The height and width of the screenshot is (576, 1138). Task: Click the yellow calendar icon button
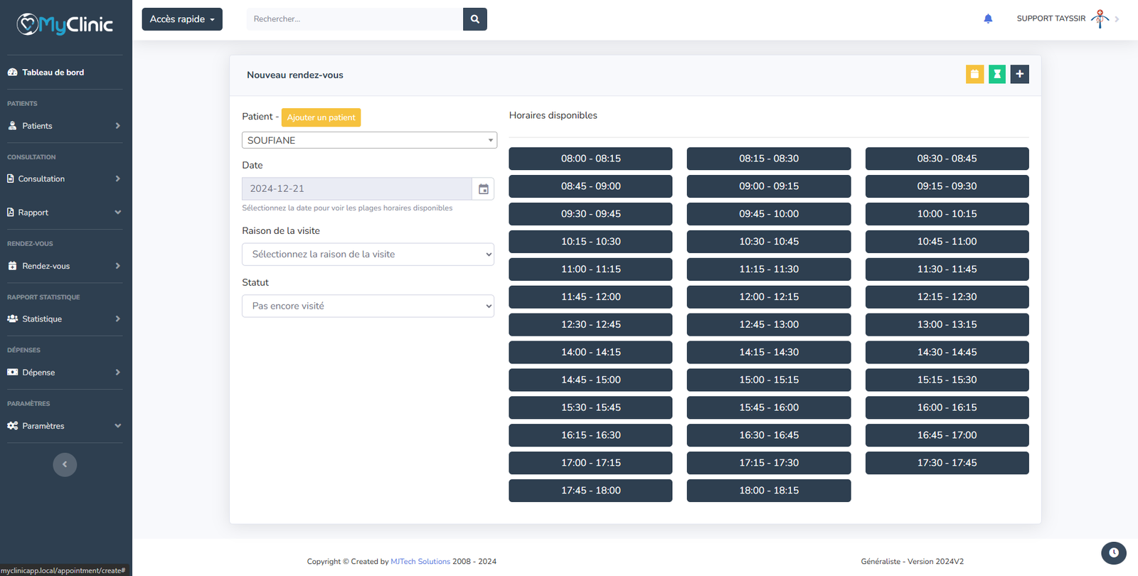point(974,74)
